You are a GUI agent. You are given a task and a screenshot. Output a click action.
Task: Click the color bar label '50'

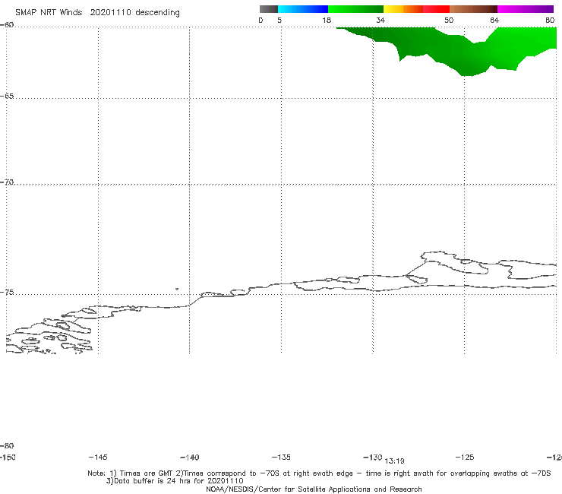pos(449,20)
